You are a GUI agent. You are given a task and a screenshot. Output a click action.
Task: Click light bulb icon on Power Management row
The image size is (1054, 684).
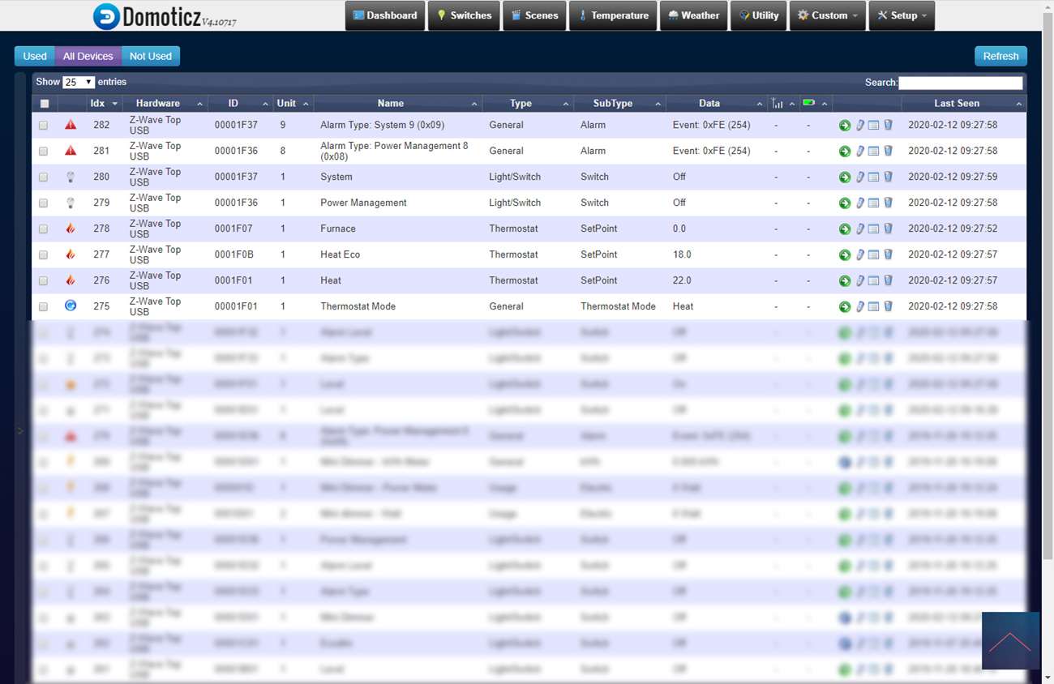click(x=71, y=203)
